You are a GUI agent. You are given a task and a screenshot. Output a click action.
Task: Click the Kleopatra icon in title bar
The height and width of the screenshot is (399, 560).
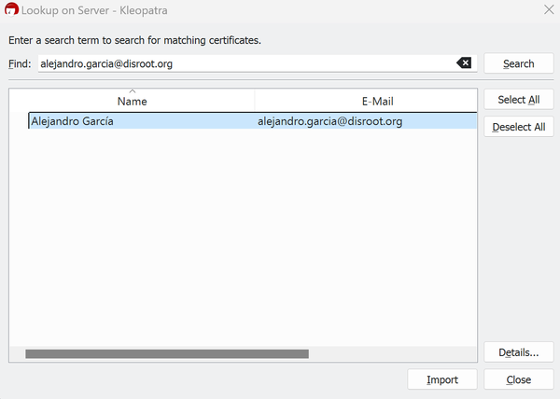12,11
